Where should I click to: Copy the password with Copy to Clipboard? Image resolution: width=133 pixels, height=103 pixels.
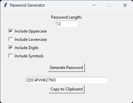67,89
